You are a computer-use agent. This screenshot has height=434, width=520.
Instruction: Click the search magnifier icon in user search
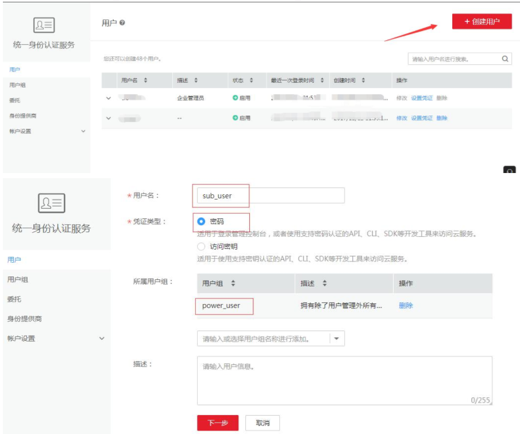tap(504, 59)
